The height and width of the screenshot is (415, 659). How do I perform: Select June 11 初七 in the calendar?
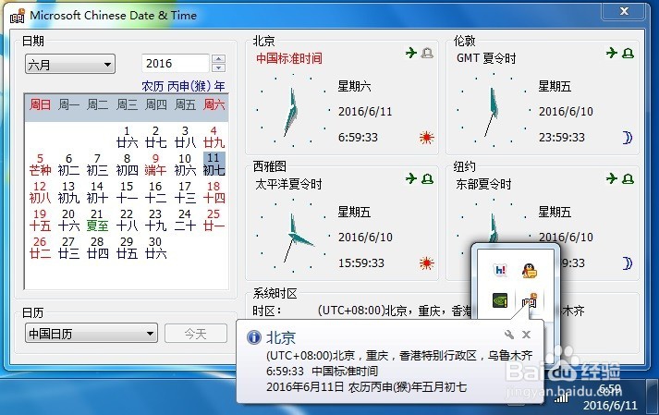[214, 164]
